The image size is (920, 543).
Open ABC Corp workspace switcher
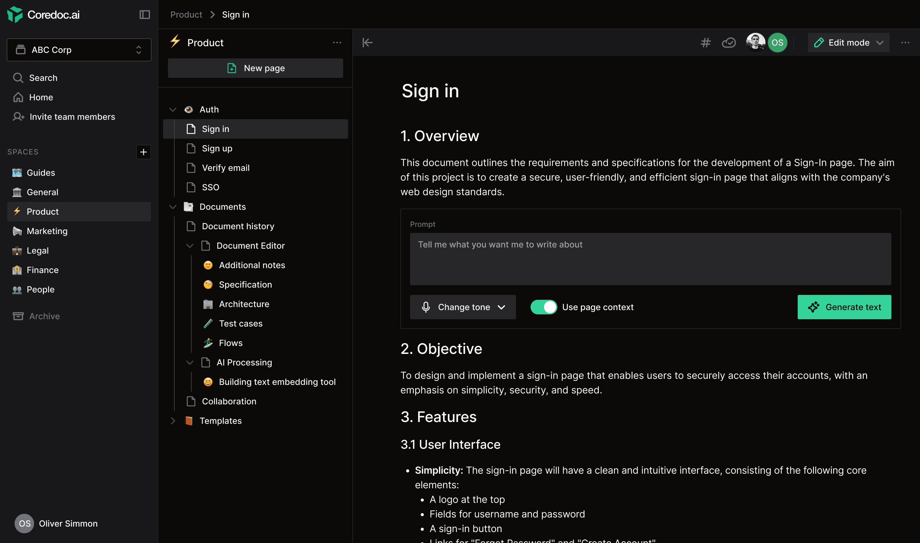click(79, 50)
